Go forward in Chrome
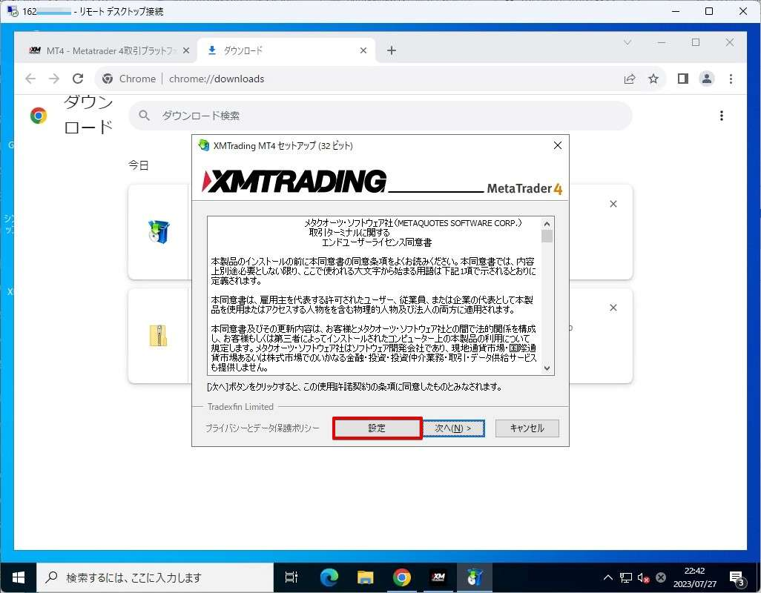The image size is (761, 593). pos(54,79)
